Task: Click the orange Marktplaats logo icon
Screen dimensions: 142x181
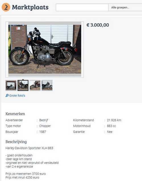Action: tap(6, 7)
